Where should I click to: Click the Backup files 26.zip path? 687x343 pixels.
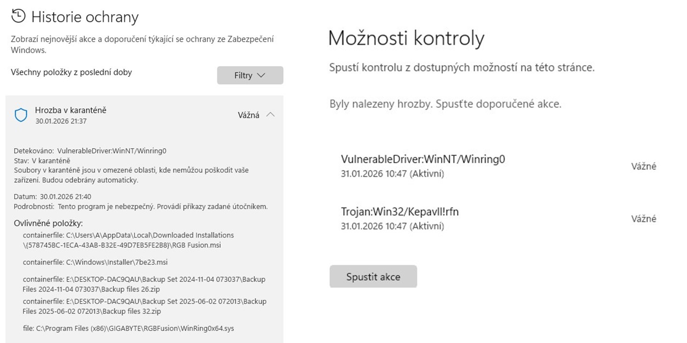pos(144,284)
